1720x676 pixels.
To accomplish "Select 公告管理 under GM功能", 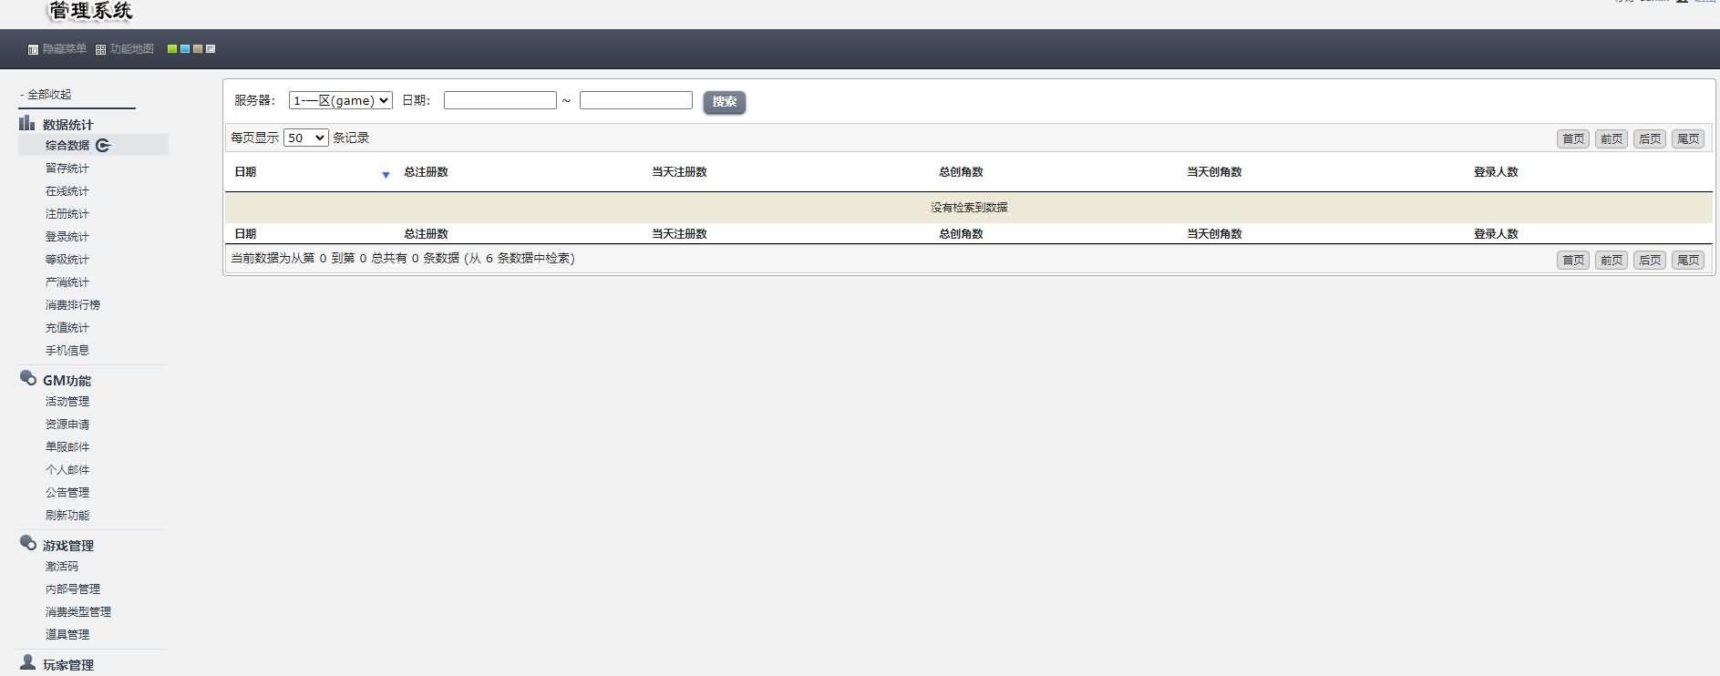I will coord(67,493).
